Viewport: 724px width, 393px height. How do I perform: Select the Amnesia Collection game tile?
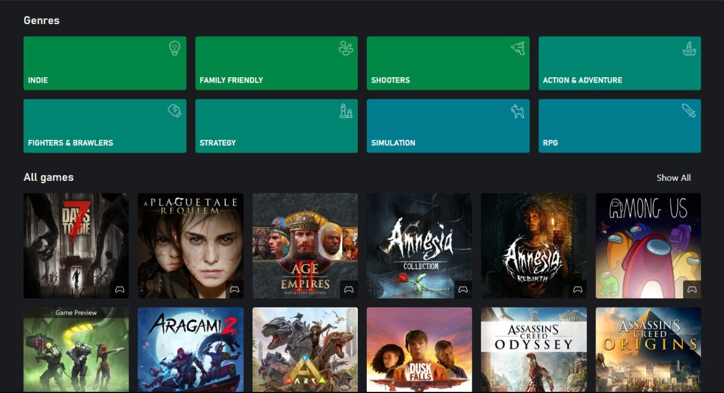click(419, 245)
